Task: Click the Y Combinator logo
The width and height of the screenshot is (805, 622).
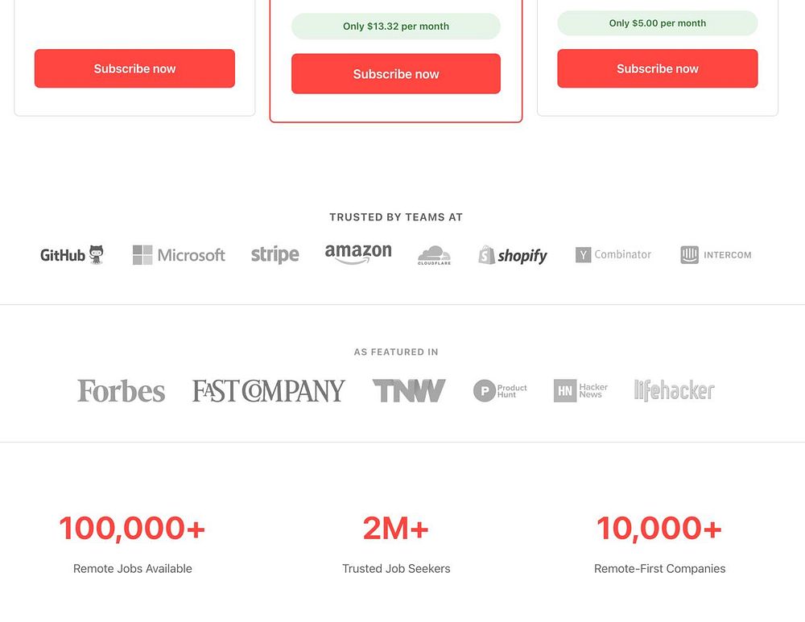Action: tap(613, 254)
